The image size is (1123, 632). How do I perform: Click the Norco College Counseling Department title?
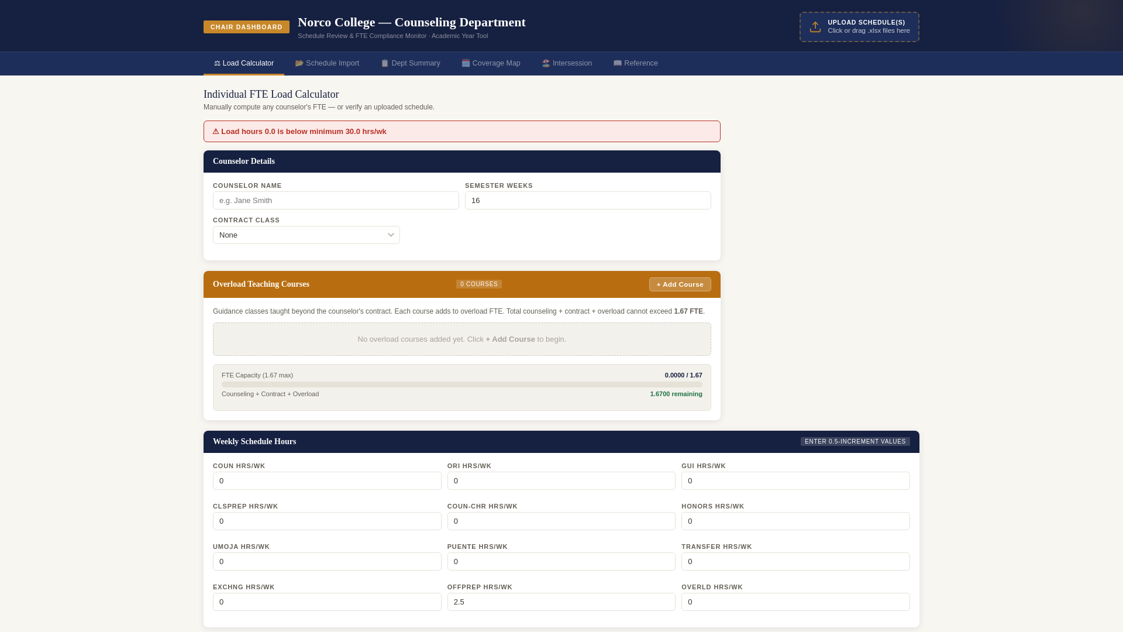tap(412, 22)
